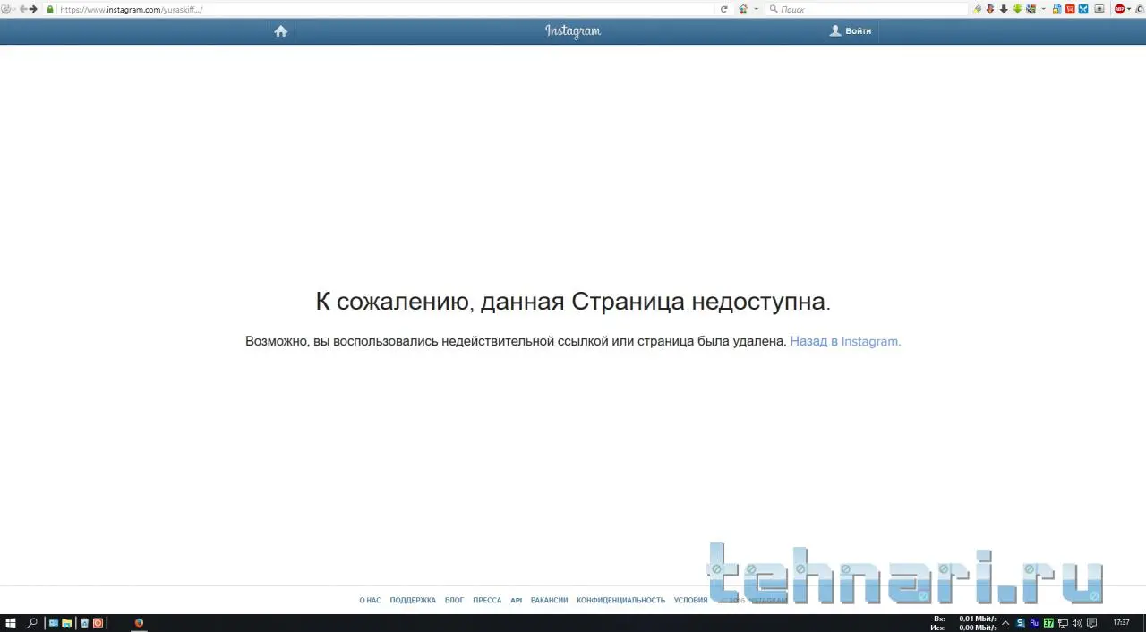1146x632 pixels.
Task: Click the black downloads arrow icon
Action: pos(1004,9)
